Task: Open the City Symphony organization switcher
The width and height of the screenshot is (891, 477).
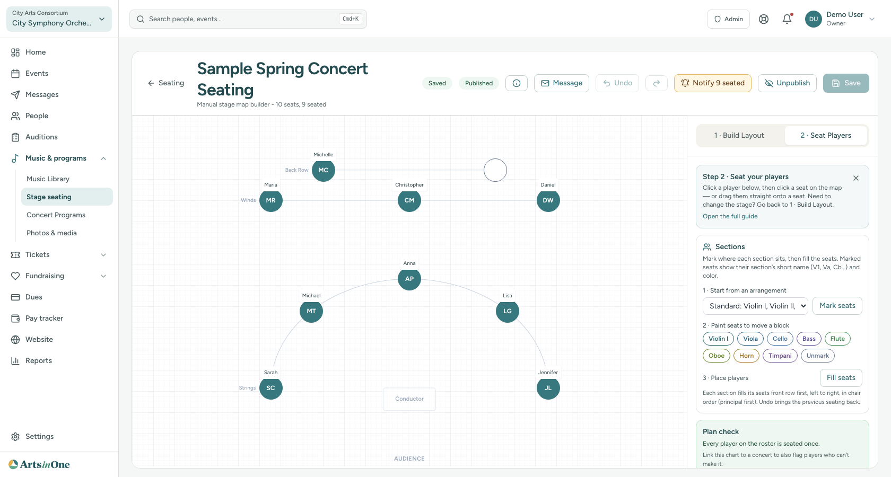Action: click(59, 19)
